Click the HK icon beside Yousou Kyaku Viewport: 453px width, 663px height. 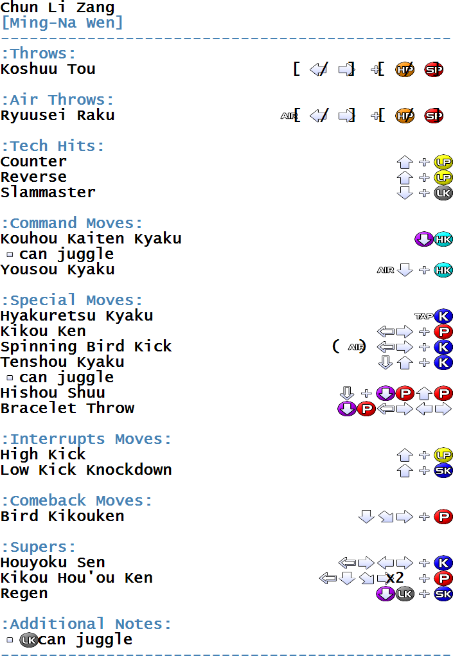coord(443,270)
